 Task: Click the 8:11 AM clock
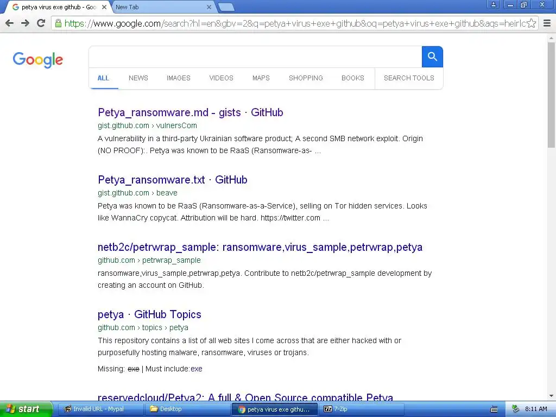click(536, 409)
